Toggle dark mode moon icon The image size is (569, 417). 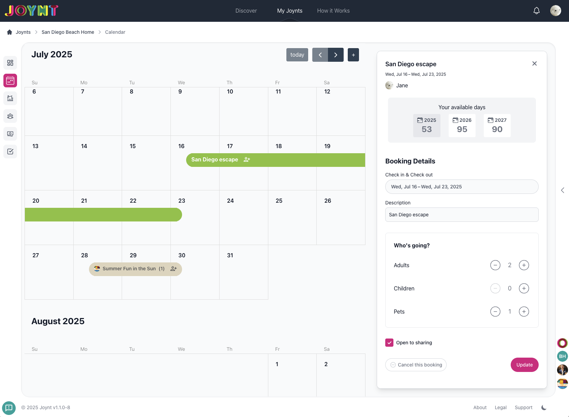click(x=544, y=407)
